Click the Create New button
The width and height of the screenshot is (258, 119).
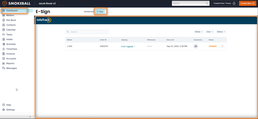point(247,3)
